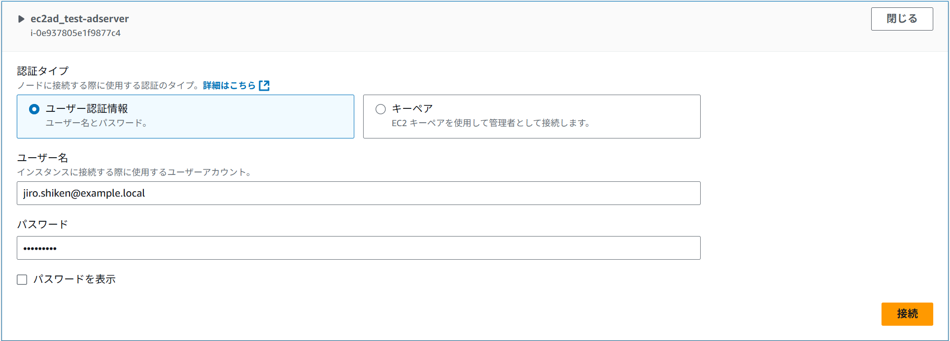This screenshot has height=341, width=950.
Task: Click the ユーザー名 field label
Action: pos(42,158)
